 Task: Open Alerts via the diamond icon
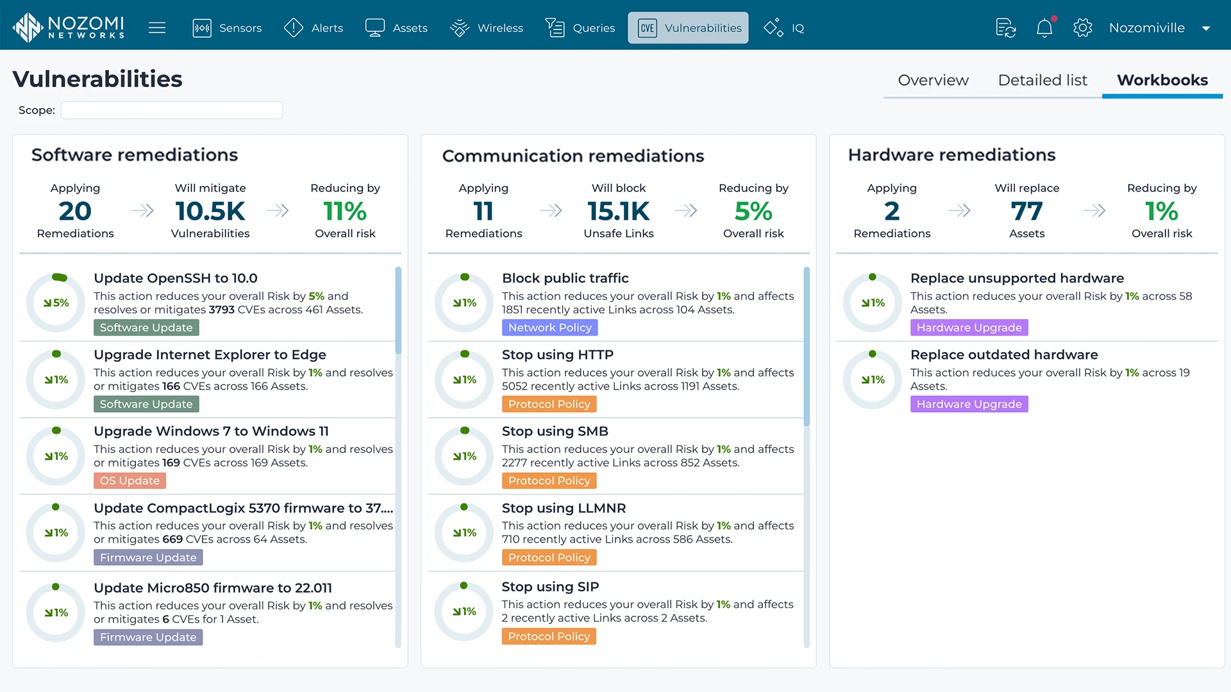click(x=294, y=28)
